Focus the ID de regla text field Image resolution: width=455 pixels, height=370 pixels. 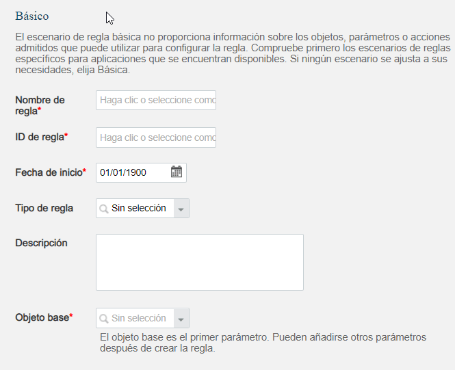[x=156, y=137]
